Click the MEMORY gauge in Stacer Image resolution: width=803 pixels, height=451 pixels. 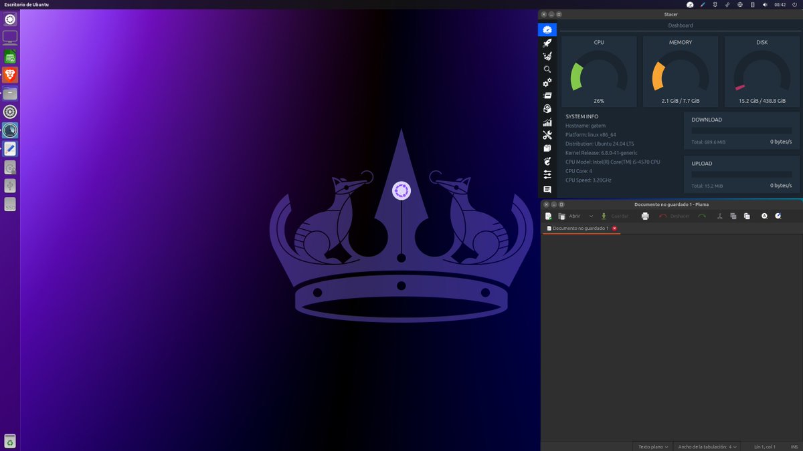point(681,71)
